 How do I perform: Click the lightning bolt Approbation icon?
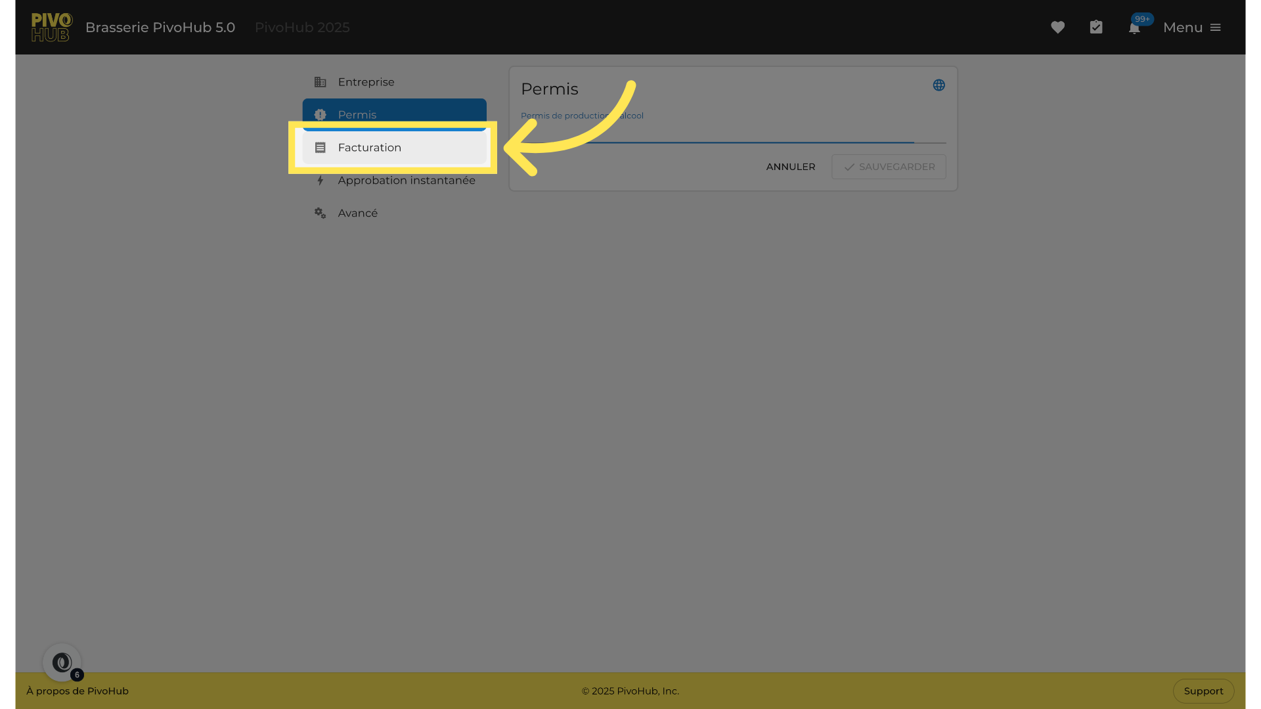321,181
